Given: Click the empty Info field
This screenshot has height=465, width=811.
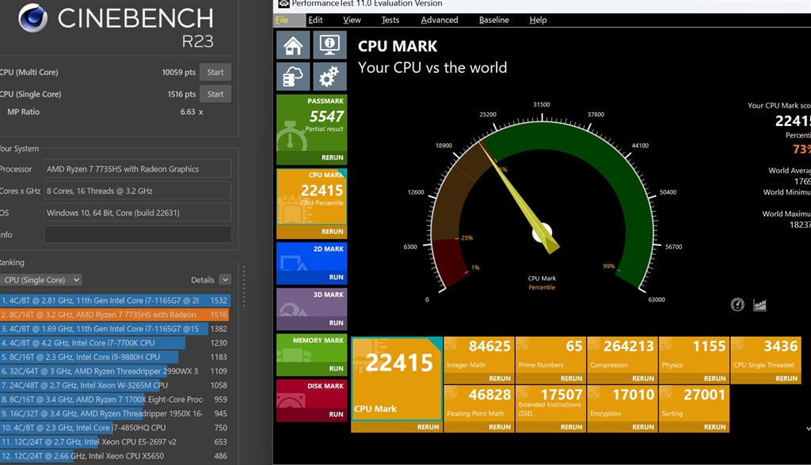Looking at the screenshot, I should tap(138, 235).
